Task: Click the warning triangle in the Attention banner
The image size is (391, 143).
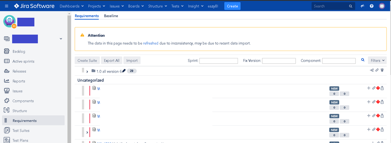Action: tap(82, 35)
